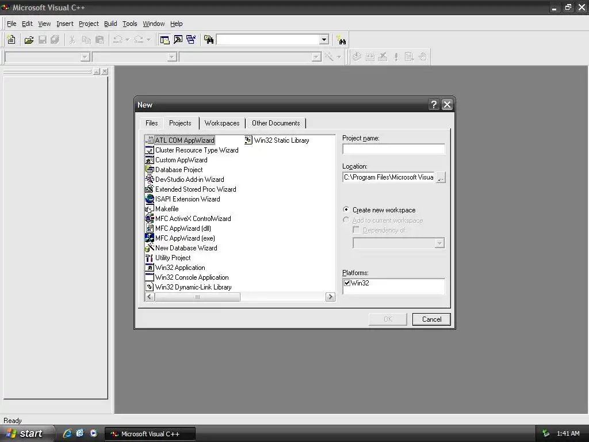
Task: Click the Undo toolbar icon
Action: [x=117, y=40]
